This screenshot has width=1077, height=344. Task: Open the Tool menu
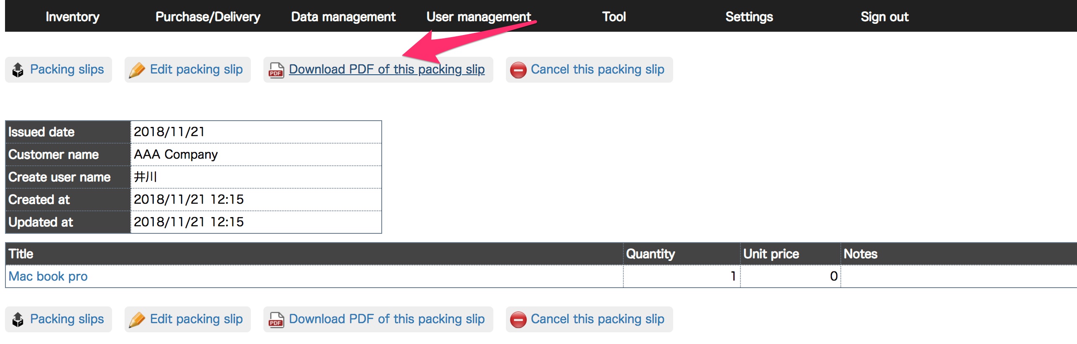[x=614, y=17]
